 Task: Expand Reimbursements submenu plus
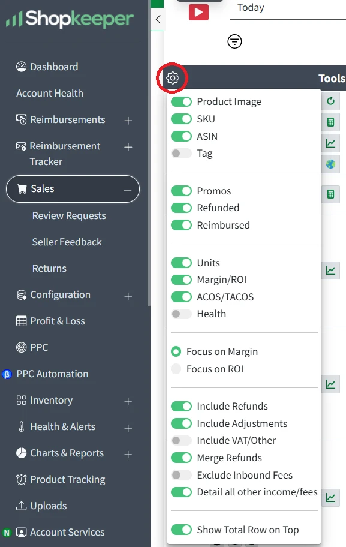coord(128,121)
